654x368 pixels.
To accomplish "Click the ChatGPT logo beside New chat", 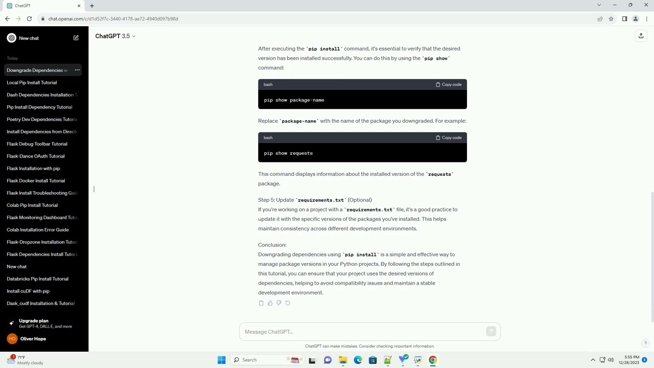I will tap(11, 38).
